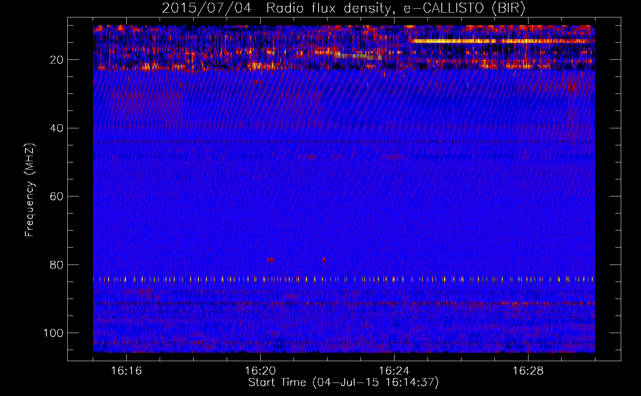Click the 16:24 time tick label
This screenshot has height=396, width=641.
pyautogui.click(x=394, y=371)
